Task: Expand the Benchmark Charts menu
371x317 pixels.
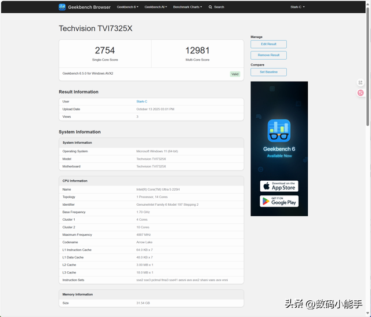Action: (187, 7)
